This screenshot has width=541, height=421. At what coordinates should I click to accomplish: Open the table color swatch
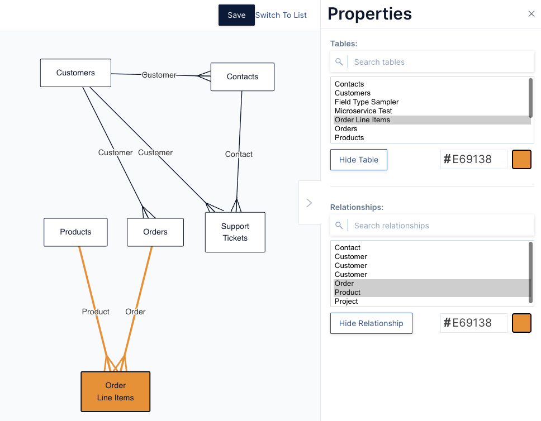(x=521, y=159)
